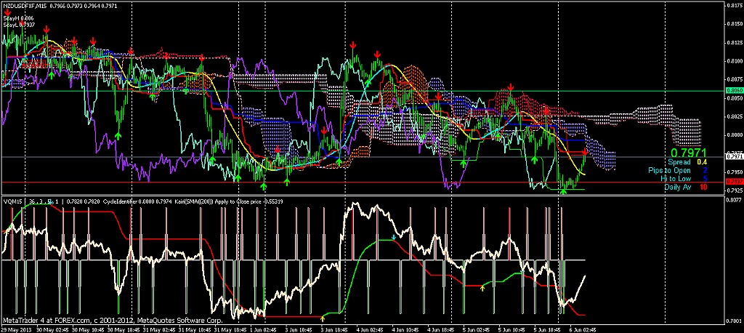Viewport: 744px width, 333px height.
Task: Click the blue 5 beside Hi to Low
Action: (705, 179)
